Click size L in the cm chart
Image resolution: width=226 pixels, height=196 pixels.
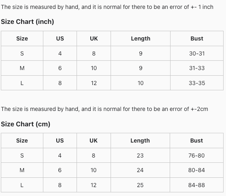[x=22, y=185]
